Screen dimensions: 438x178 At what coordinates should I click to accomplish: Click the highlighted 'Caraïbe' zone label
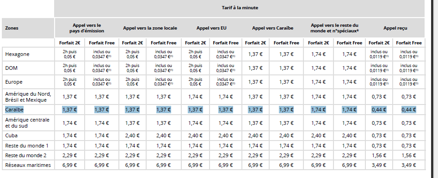(x=14, y=110)
